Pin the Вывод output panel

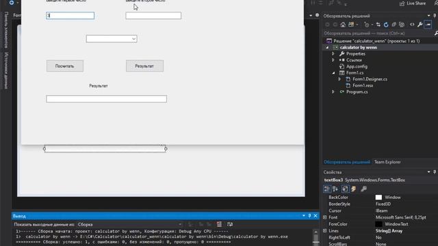pos(309,216)
